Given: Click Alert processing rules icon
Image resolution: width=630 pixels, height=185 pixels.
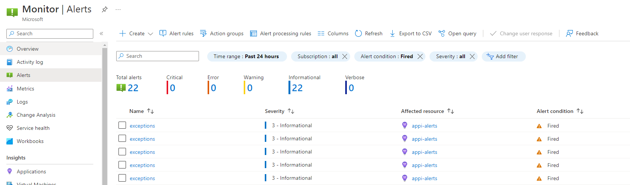Looking at the screenshot, I should pyautogui.click(x=254, y=33).
